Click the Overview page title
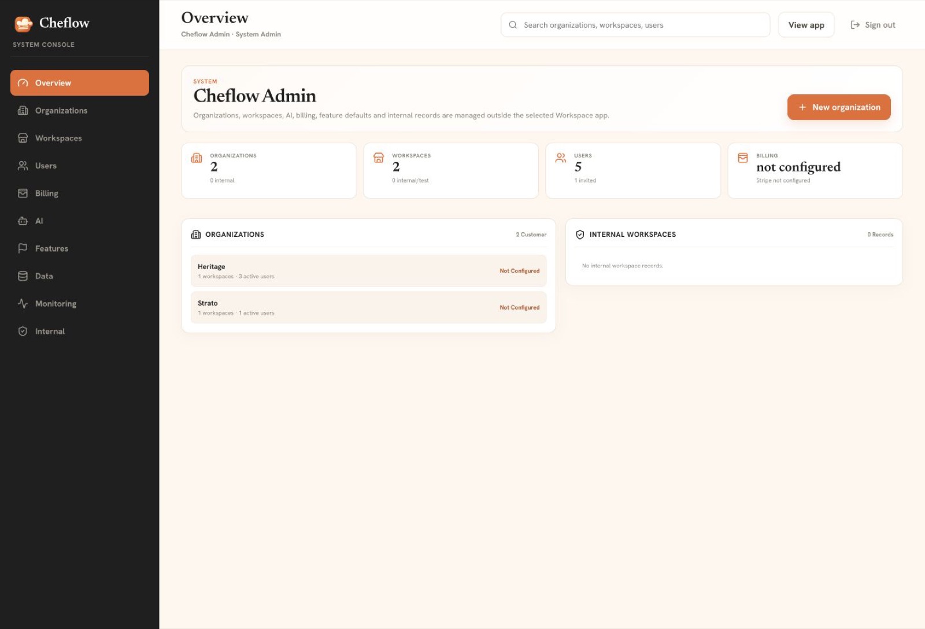Viewport: 925px width, 629px height. pyautogui.click(x=214, y=18)
